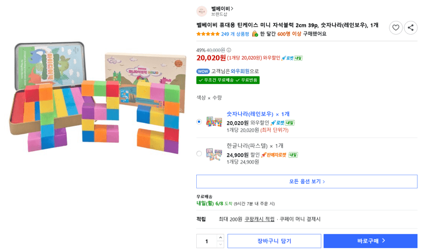The height and width of the screenshot is (251, 421).
Task: Expand 모든 옵션 보기 options list
Action: click(307, 181)
